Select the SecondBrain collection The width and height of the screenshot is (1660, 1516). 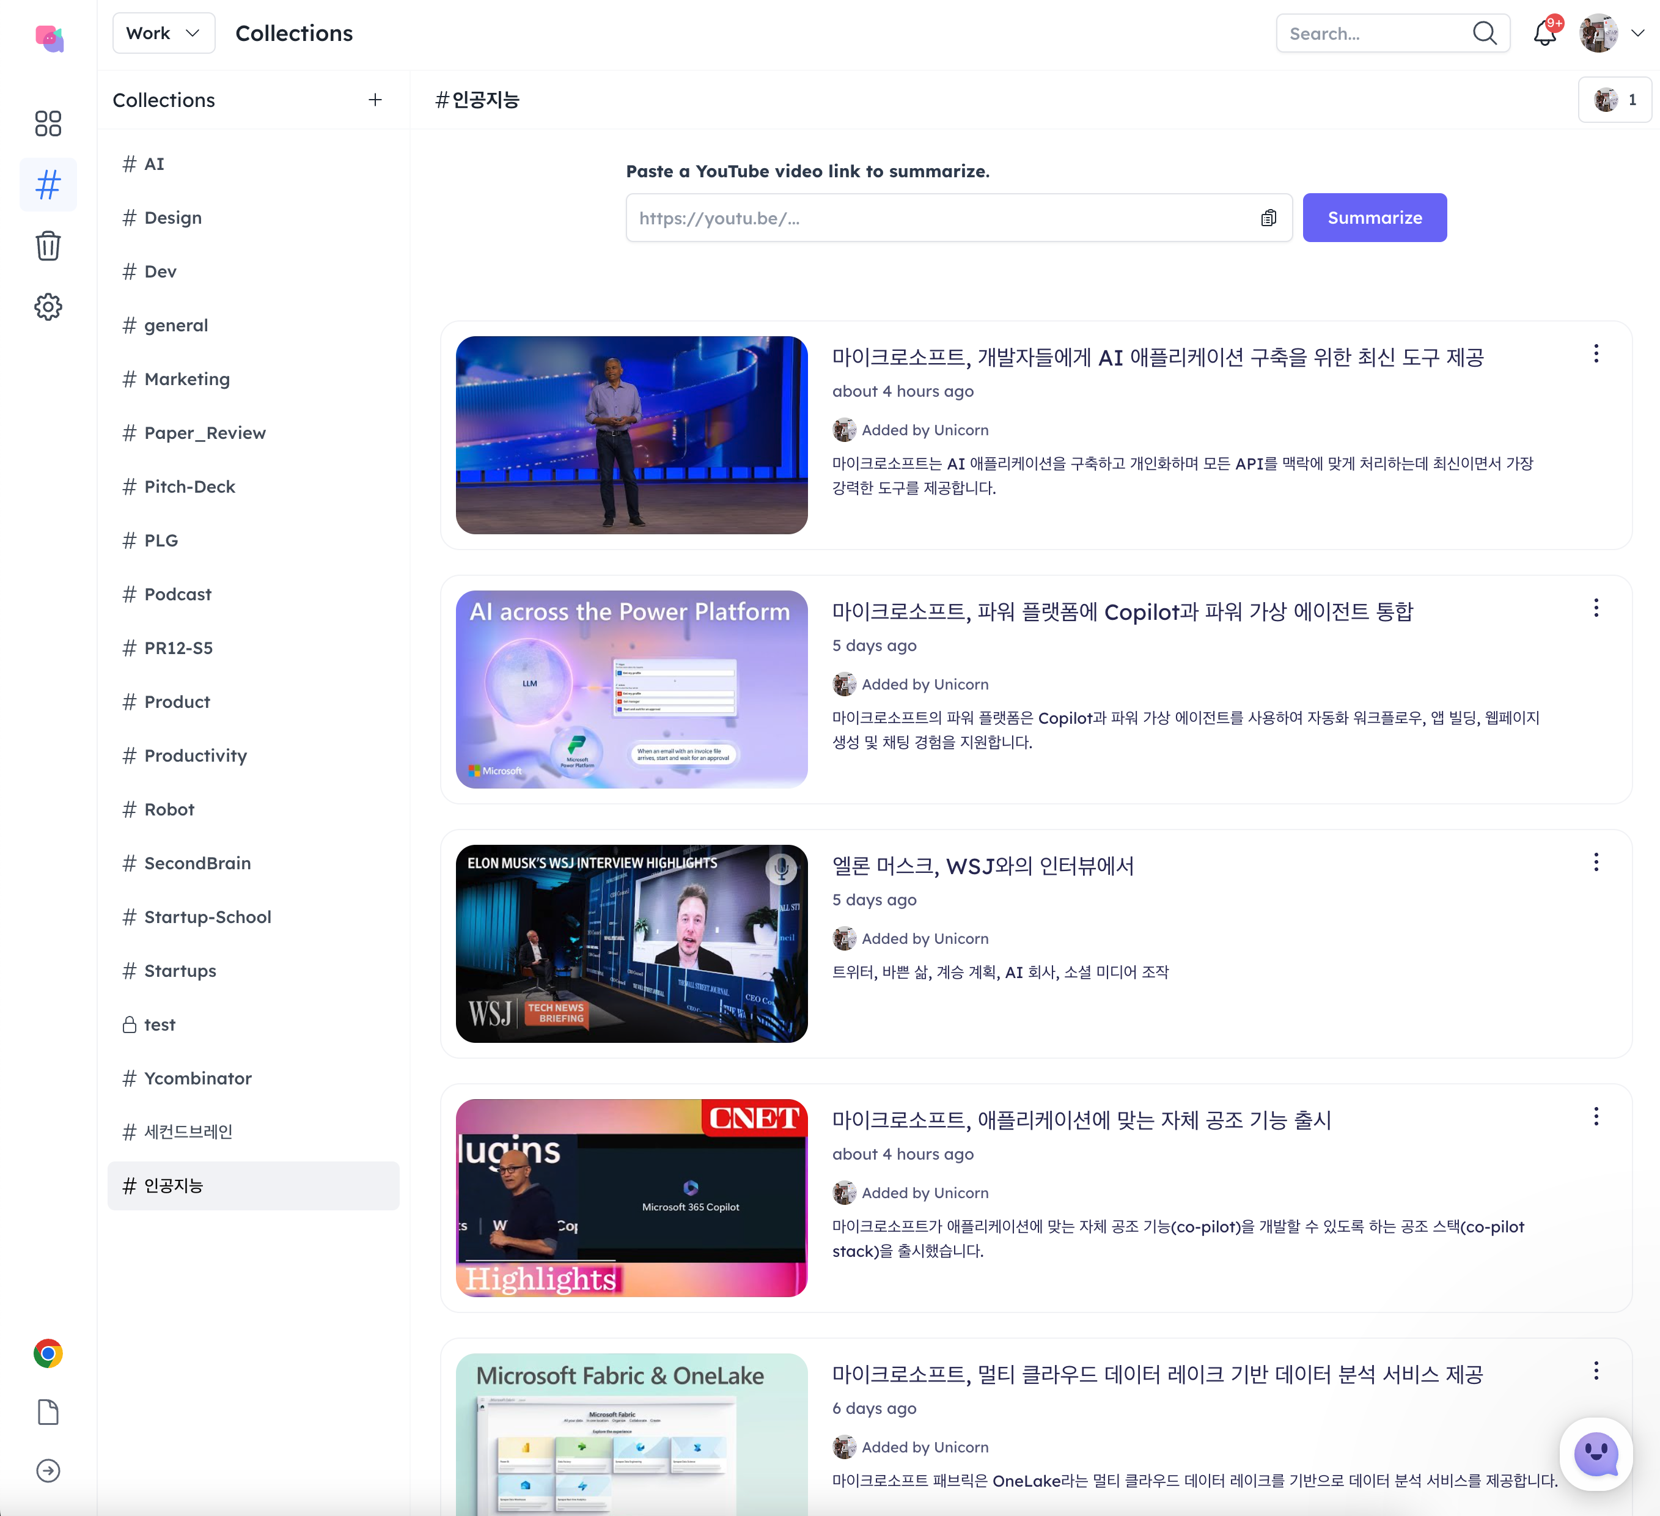[253, 863]
